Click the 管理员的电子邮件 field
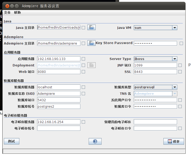Image resolution: width=191 pixels, height=155 pixels. 155,122
